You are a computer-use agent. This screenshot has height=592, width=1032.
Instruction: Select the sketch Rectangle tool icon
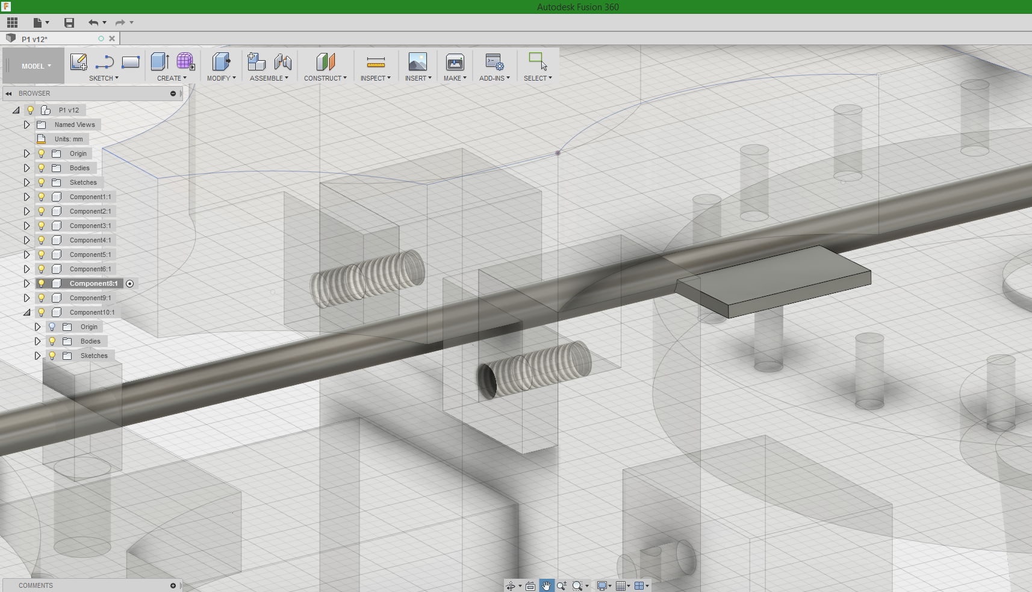coord(131,62)
